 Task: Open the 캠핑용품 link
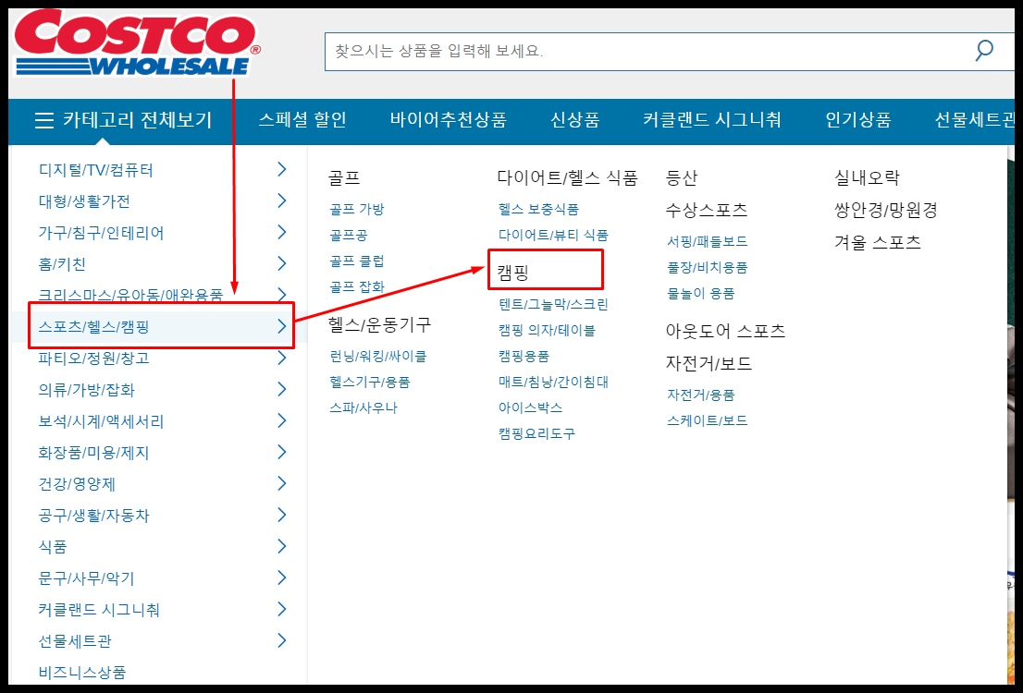[524, 356]
